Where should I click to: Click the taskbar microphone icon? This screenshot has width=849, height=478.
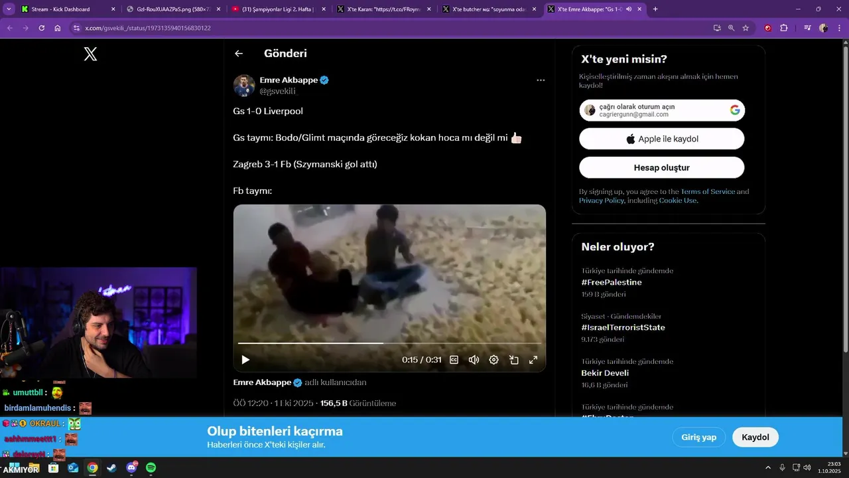pos(783,467)
